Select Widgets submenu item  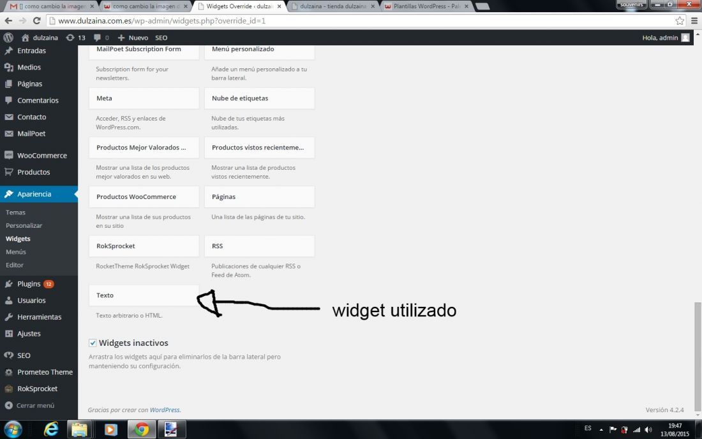tap(18, 239)
